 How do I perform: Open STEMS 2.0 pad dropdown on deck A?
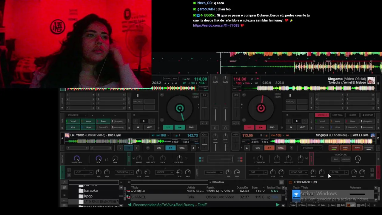(x=77, y=115)
